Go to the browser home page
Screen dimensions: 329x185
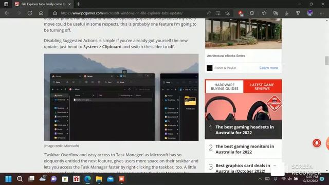point(41,13)
